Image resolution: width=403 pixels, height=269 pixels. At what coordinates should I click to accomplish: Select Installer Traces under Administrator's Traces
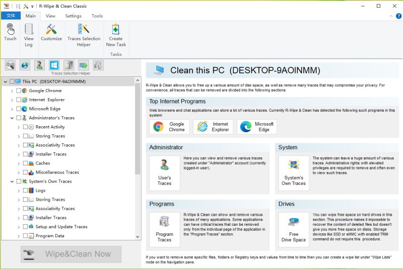coord(51,154)
